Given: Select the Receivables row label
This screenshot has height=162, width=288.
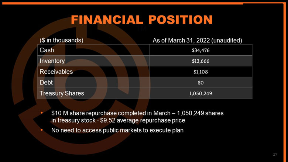Looking at the screenshot, I should point(56,72).
